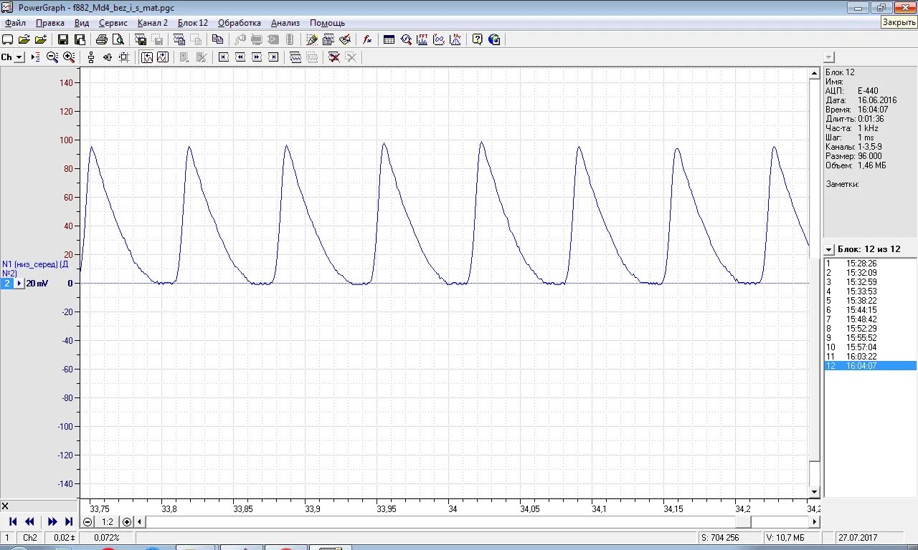Click the zoom in magnifier icon
Viewport: 918px width, 550px height.
point(69,57)
